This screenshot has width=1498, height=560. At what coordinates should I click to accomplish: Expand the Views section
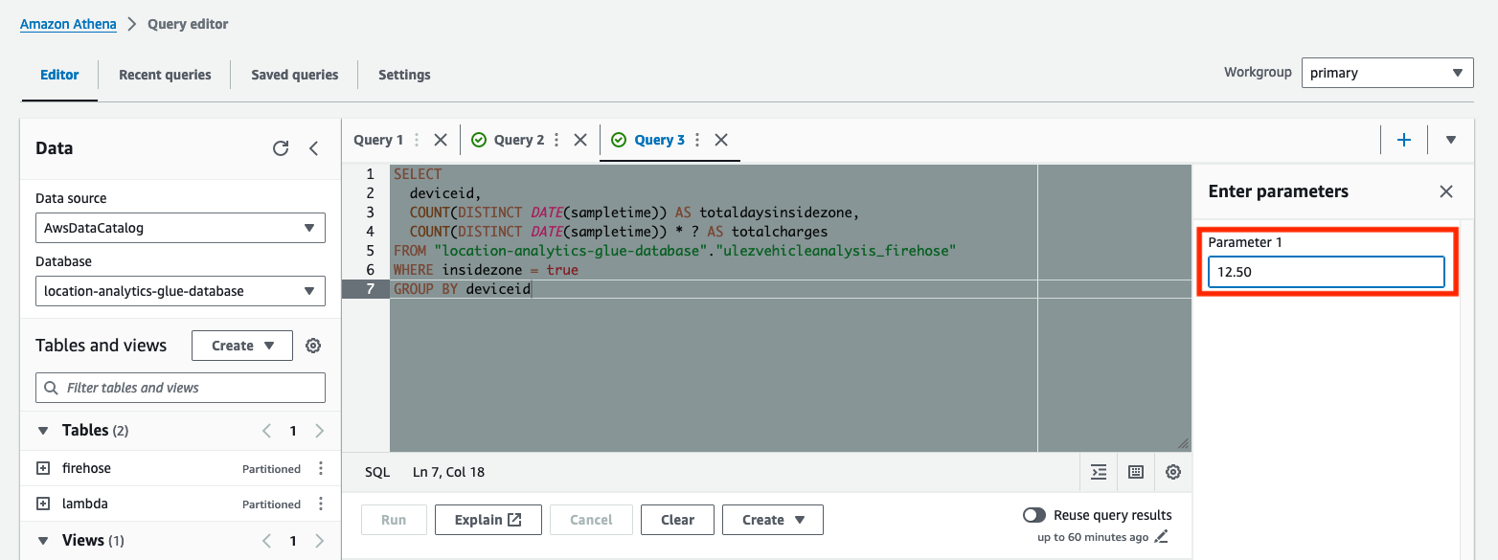point(43,540)
